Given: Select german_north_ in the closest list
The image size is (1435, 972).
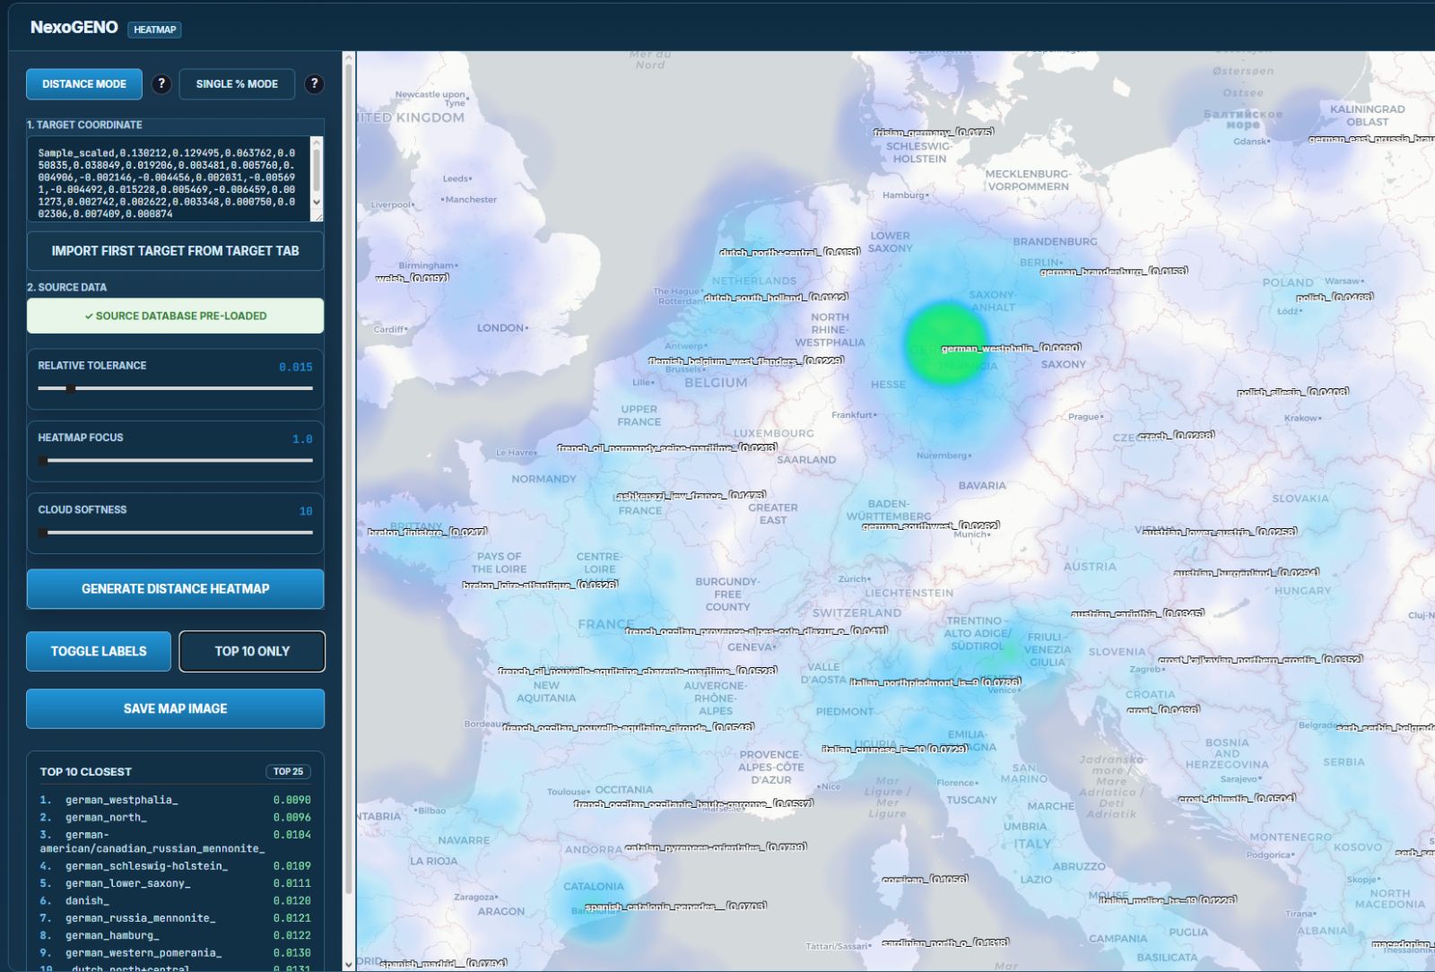Looking at the screenshot, I should (106, 817).
